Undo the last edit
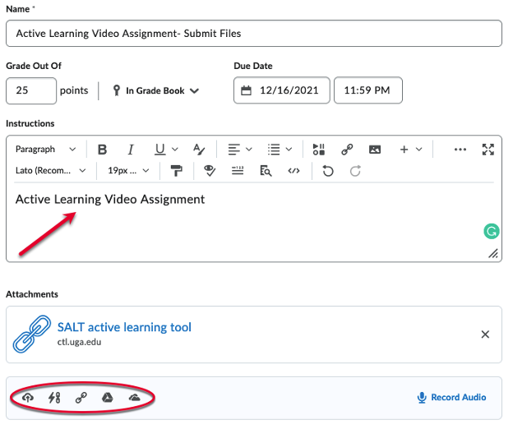This screenshot has height=429, width=513. 328,171
